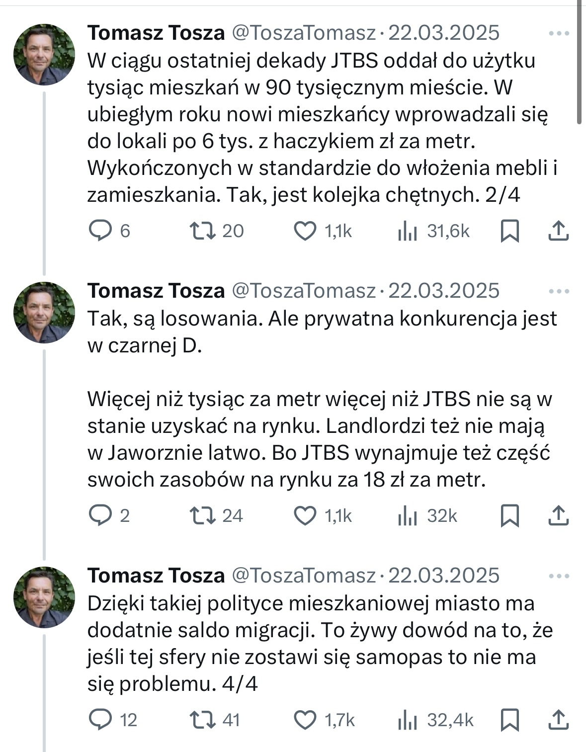View analytics of tweet with 31,6k views

(x=408, y=231)
